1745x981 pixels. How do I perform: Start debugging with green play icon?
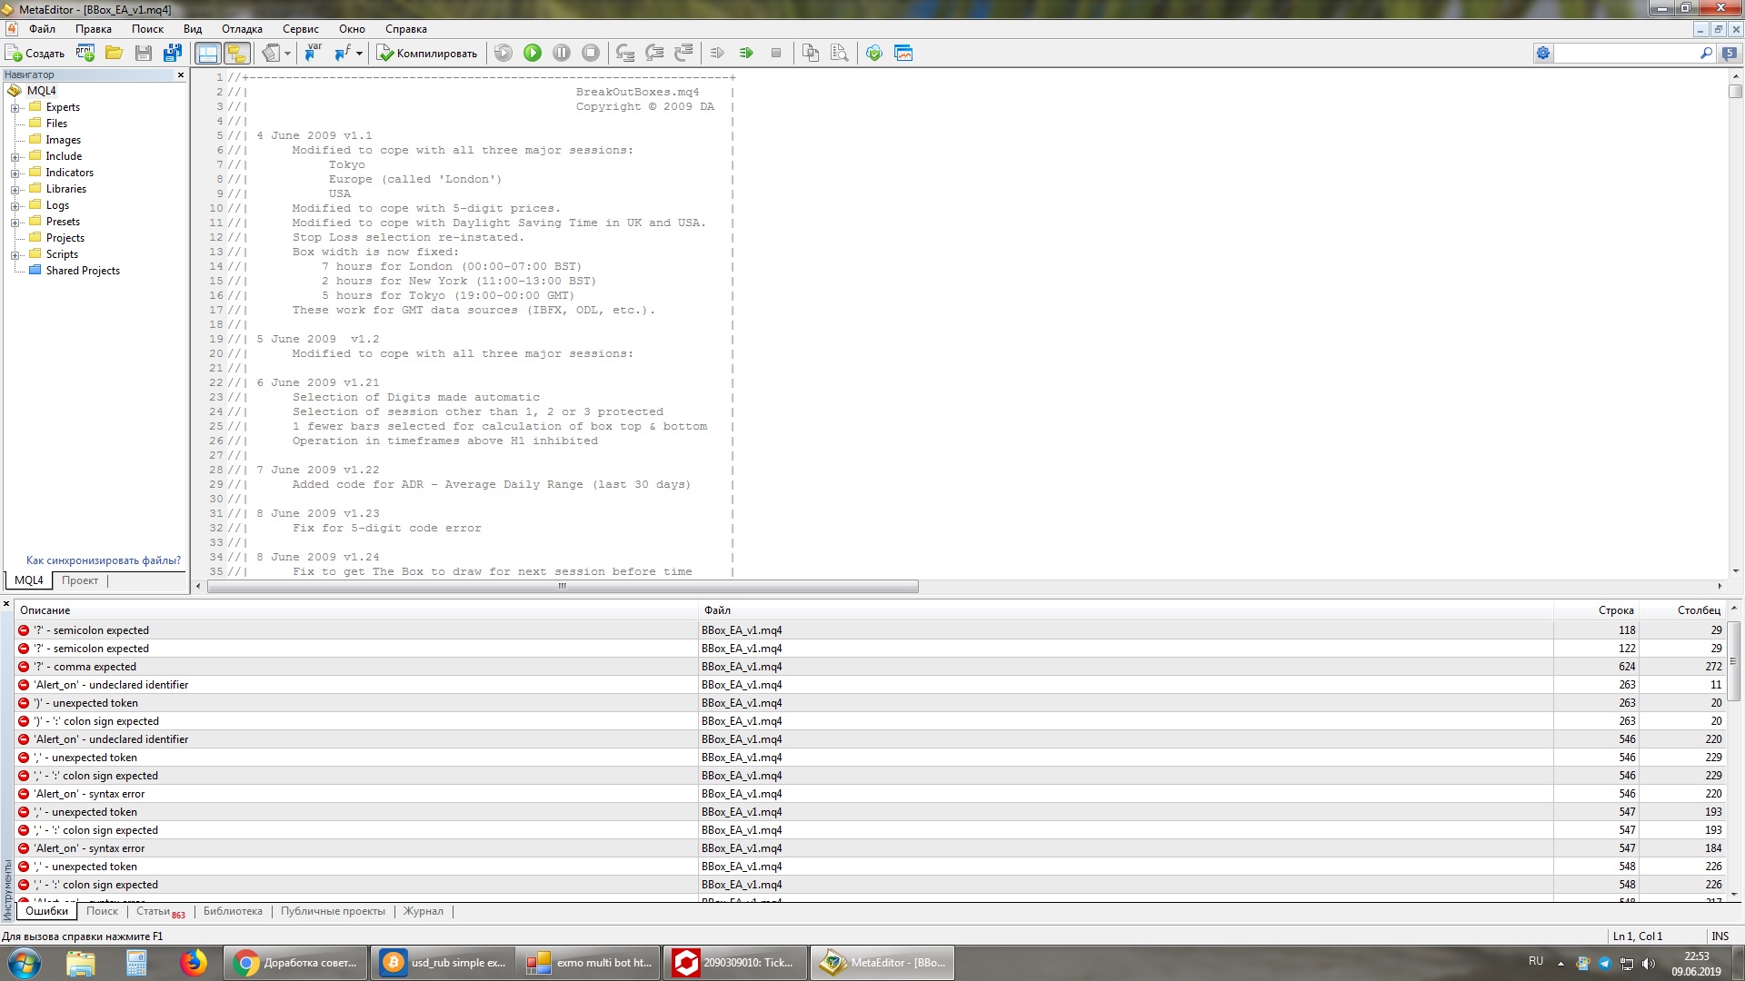[x=533, y=53]
